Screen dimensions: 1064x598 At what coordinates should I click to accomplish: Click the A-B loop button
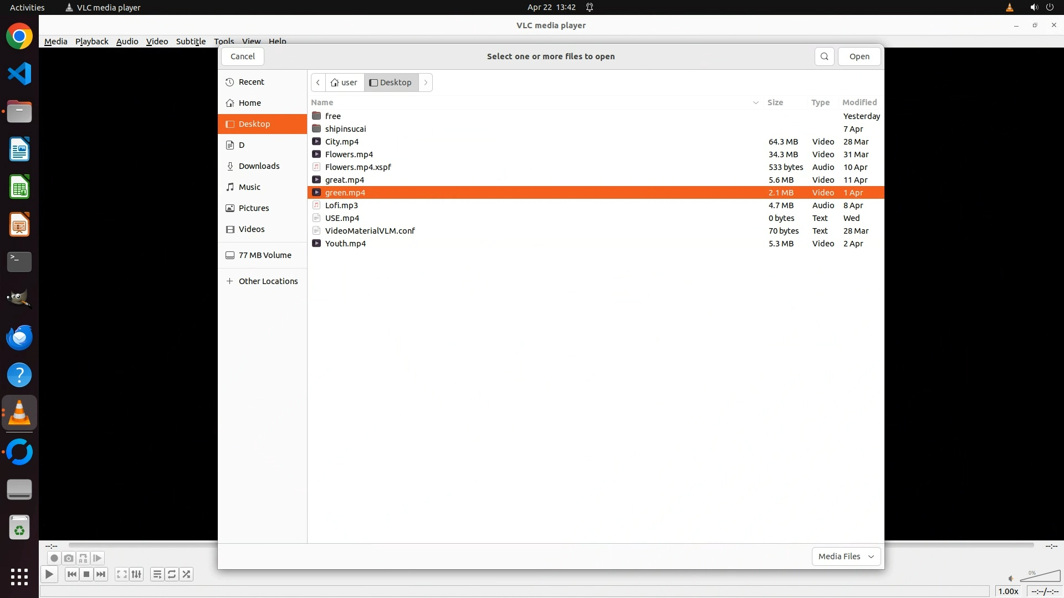pyautogui.click(x=83, y=558)
